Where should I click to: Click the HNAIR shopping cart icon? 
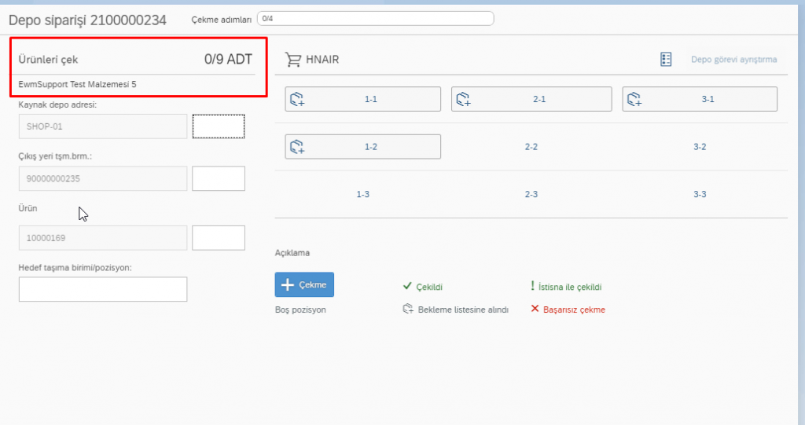point(293,60)
